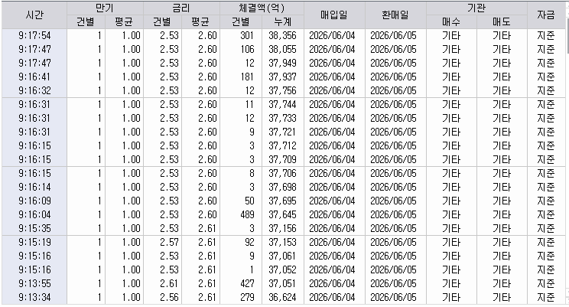Screen dimensions: 569x307
Task: Select the 9:15:35 time cell
Action: tap(34, 228)
